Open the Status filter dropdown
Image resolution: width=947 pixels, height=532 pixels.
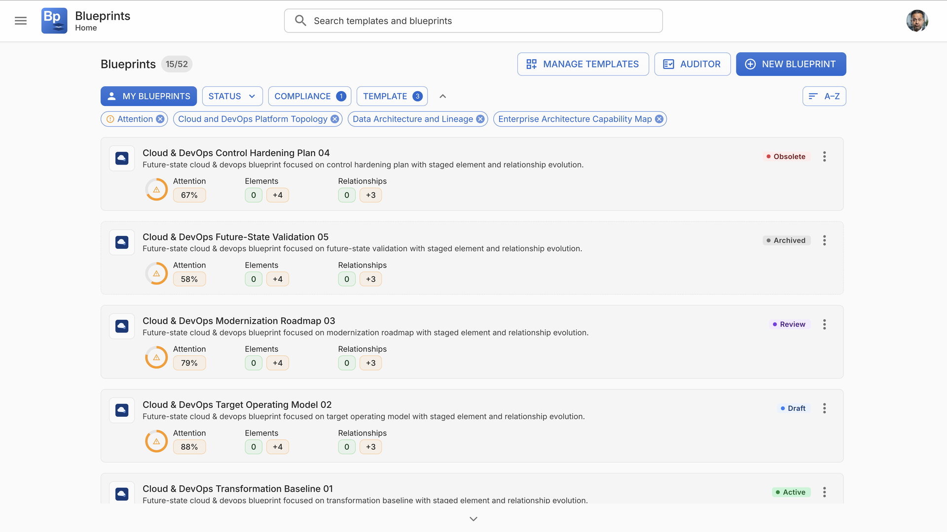point(232,96)
